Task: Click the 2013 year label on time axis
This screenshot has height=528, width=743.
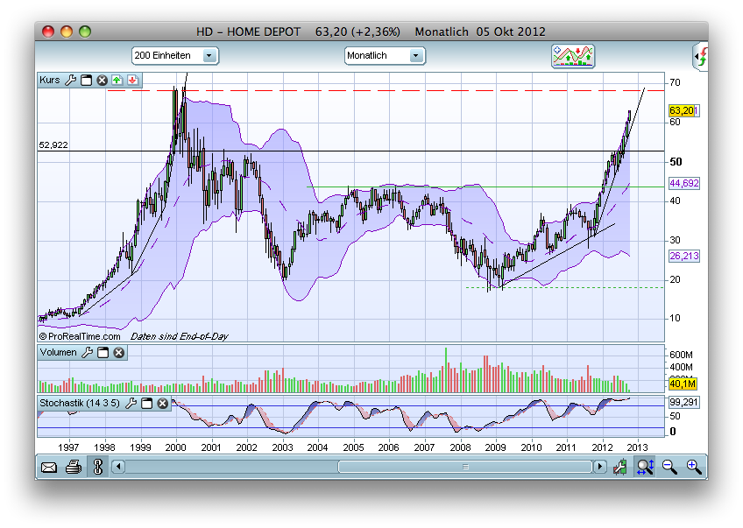Action: 637,447
